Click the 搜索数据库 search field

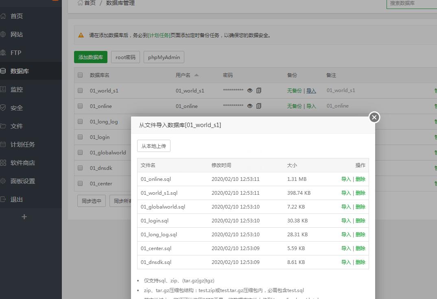tap(411, 3)
